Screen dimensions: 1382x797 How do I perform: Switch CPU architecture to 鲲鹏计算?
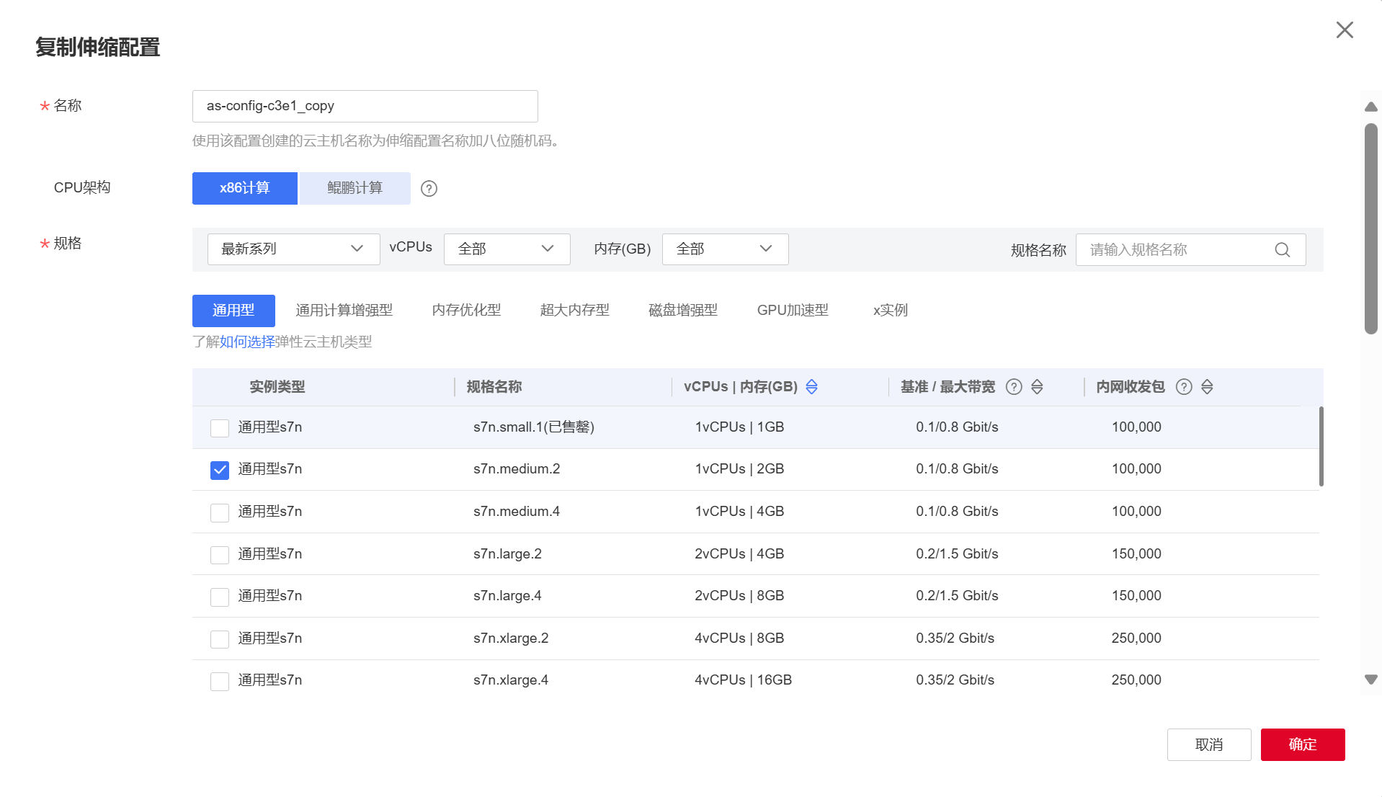355,188
